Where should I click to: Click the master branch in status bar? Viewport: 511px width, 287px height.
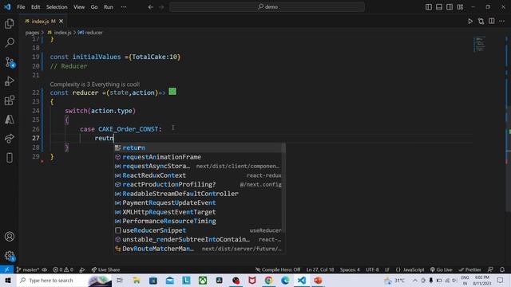(x=28, y=269)
